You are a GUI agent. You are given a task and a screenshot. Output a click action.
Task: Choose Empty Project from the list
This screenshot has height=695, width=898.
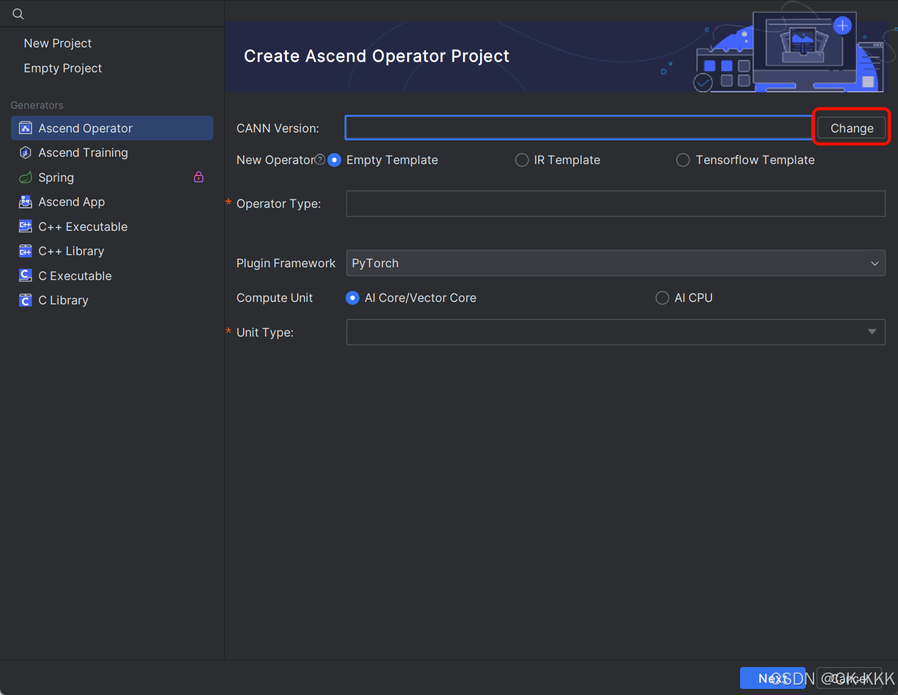coord(63,68)
